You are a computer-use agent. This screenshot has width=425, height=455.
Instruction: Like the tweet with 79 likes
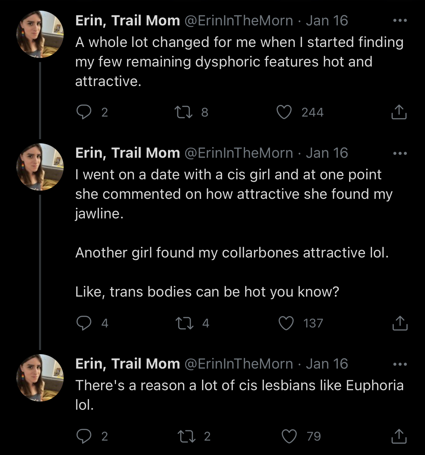tap(289, 436)
